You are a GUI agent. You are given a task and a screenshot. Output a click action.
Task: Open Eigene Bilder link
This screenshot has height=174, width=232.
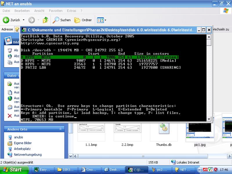23,143
